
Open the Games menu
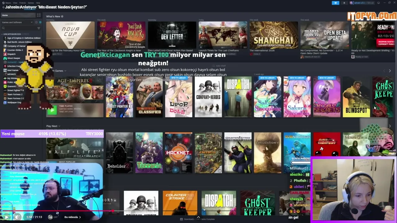31,3
